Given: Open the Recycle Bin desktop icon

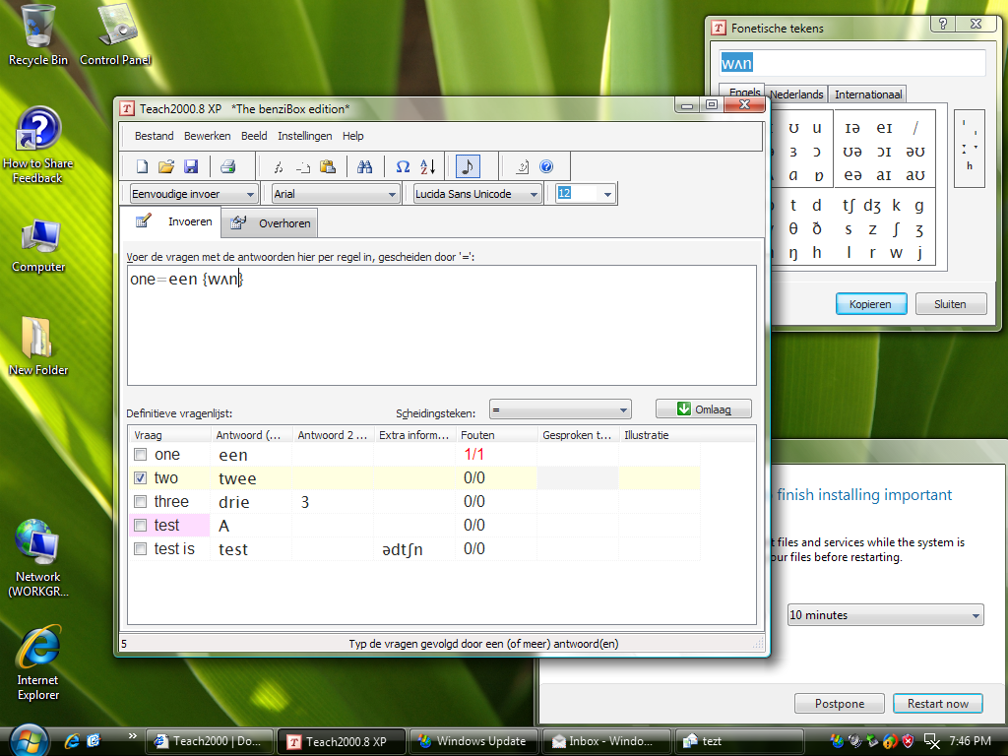Looking at the screenshot, I should tap(38, 35).
